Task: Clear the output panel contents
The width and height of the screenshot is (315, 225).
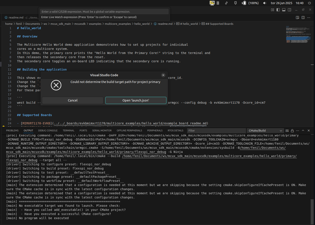Action: pyautogui.click(x=287, y=131)
